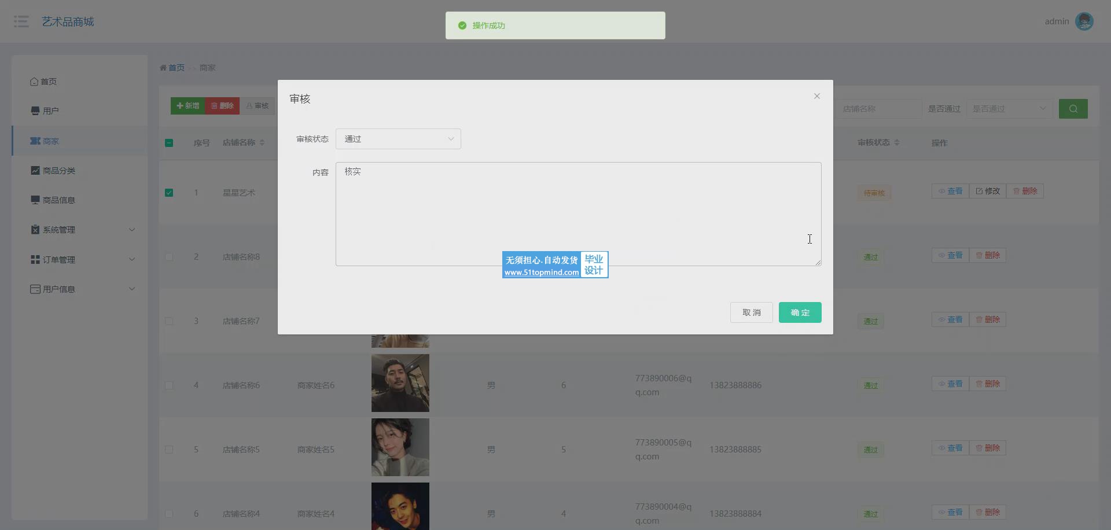The height and width of the screenshot is (530, 1111).
Task: Click the 待审核 status tag
Action: [x=874, y=193]
